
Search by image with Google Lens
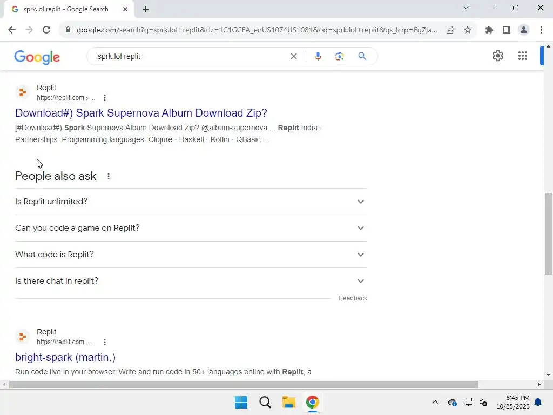(x=339, y=56)
